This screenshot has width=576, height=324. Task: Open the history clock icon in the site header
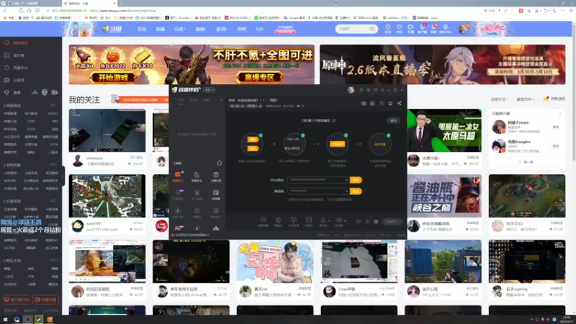pos(388,27)
